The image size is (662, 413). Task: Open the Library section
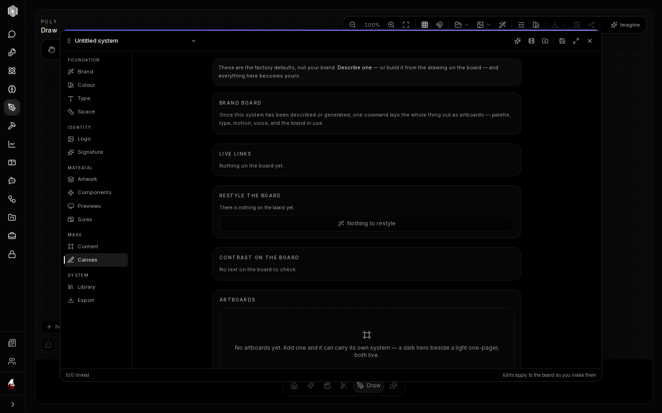(x=96, y=287)
